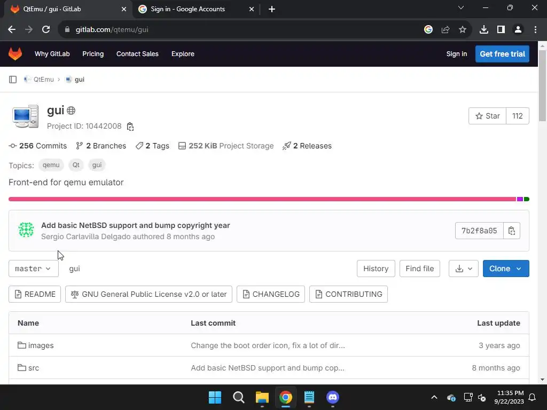The height and width of the screenshot is (410, 547).
Task: Click the Get free trial button
Action: pyautogui.click(x=502, y=54)
